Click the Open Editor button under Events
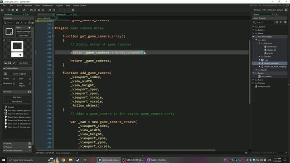Screen dimensions: 290x163 click(x=17, y=102)
